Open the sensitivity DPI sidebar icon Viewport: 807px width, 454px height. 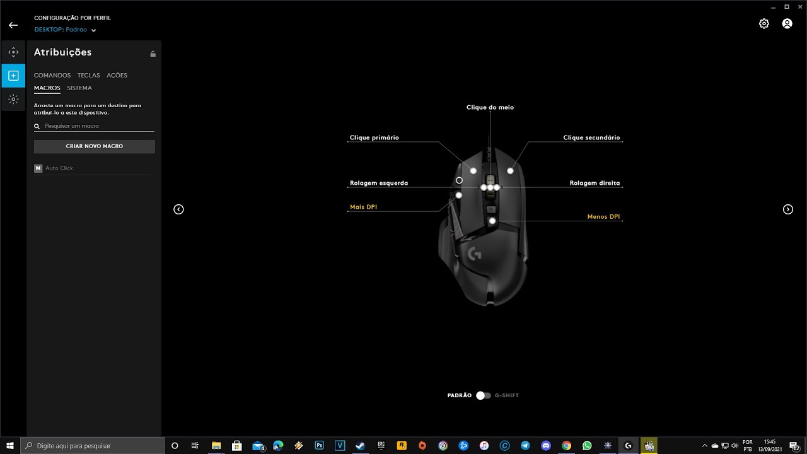[x=13, y=52]
